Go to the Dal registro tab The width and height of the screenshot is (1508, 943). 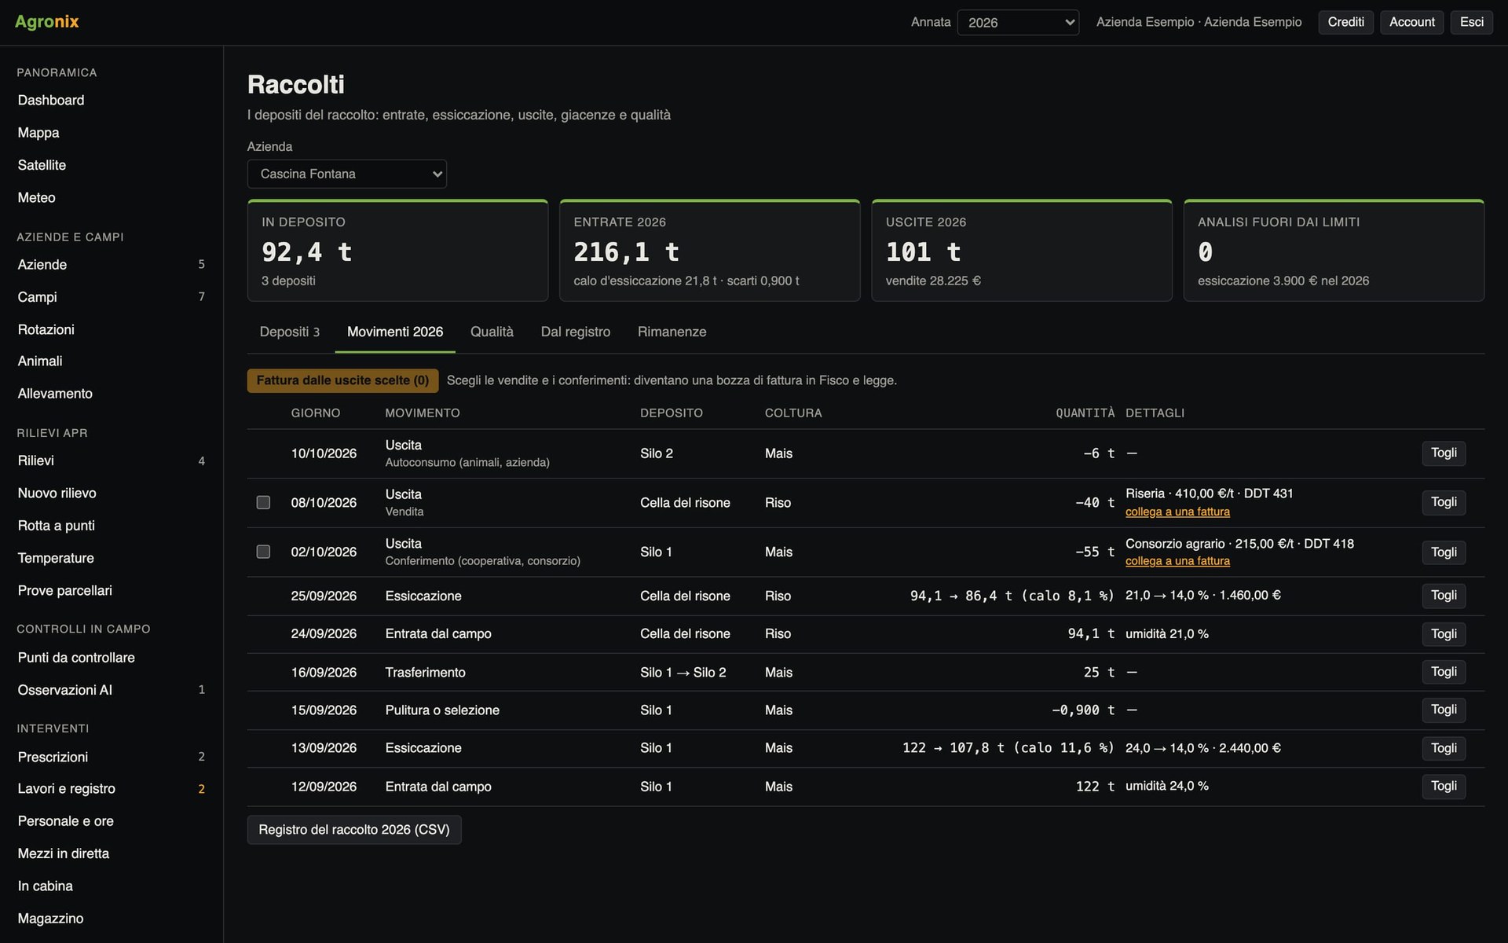575,332
